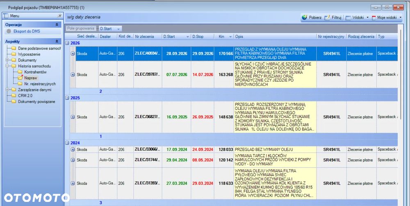Screen dimensions: 410x206
Task: Click stop date 26.09.2025 cell
Action: coord(203,117)
